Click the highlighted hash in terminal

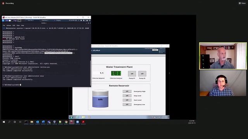click(59, 53)
